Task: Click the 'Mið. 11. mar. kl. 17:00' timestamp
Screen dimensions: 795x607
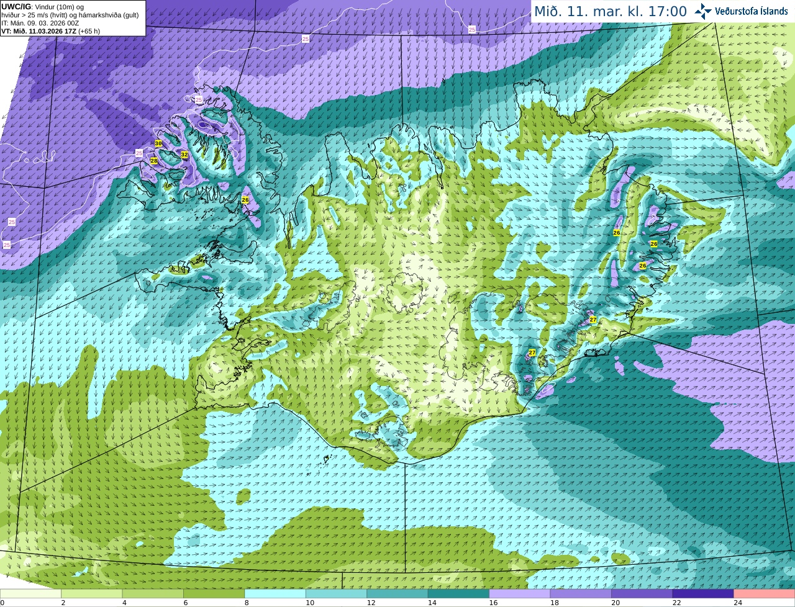Action: (611, 12)
